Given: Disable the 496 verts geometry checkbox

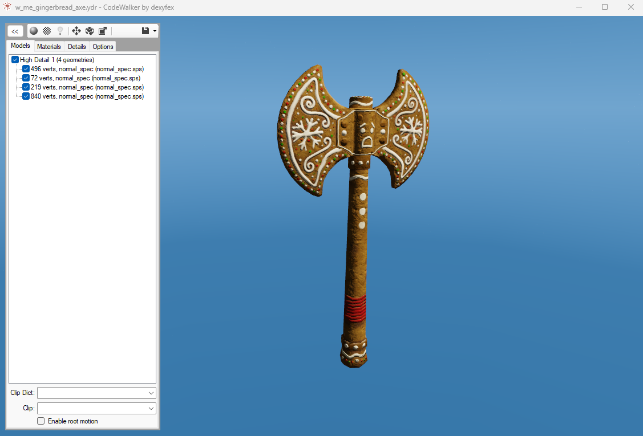Looking at the screenshot, I should coord(26,68).
